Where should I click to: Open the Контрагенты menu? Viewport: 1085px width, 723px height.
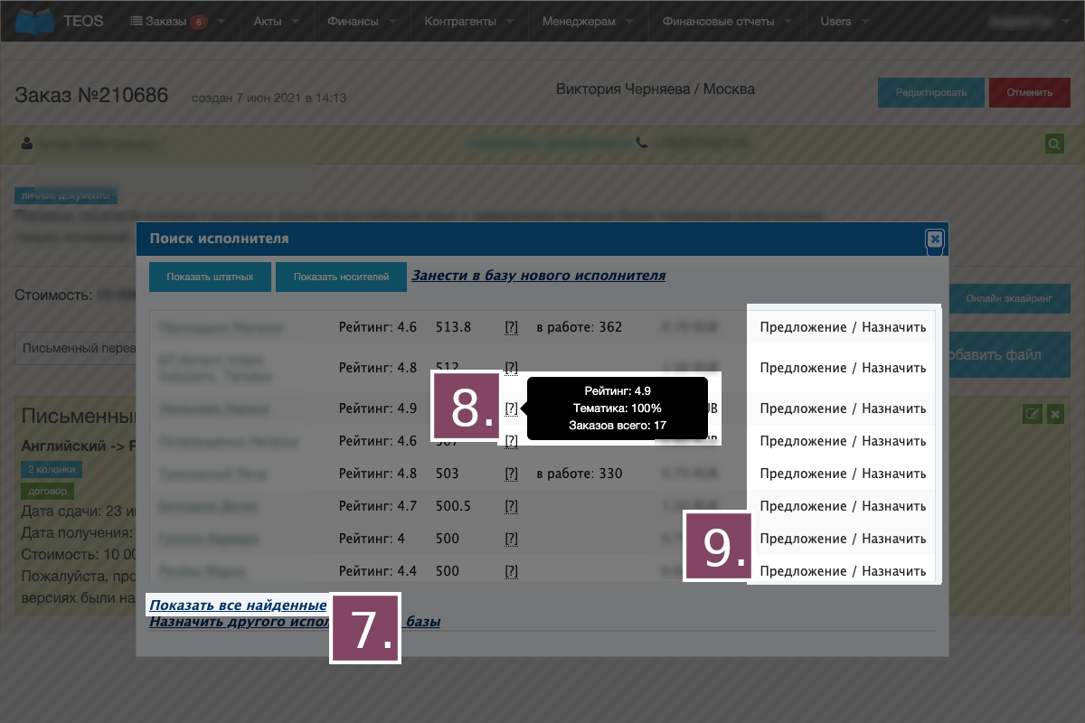(x=471, y=22)
